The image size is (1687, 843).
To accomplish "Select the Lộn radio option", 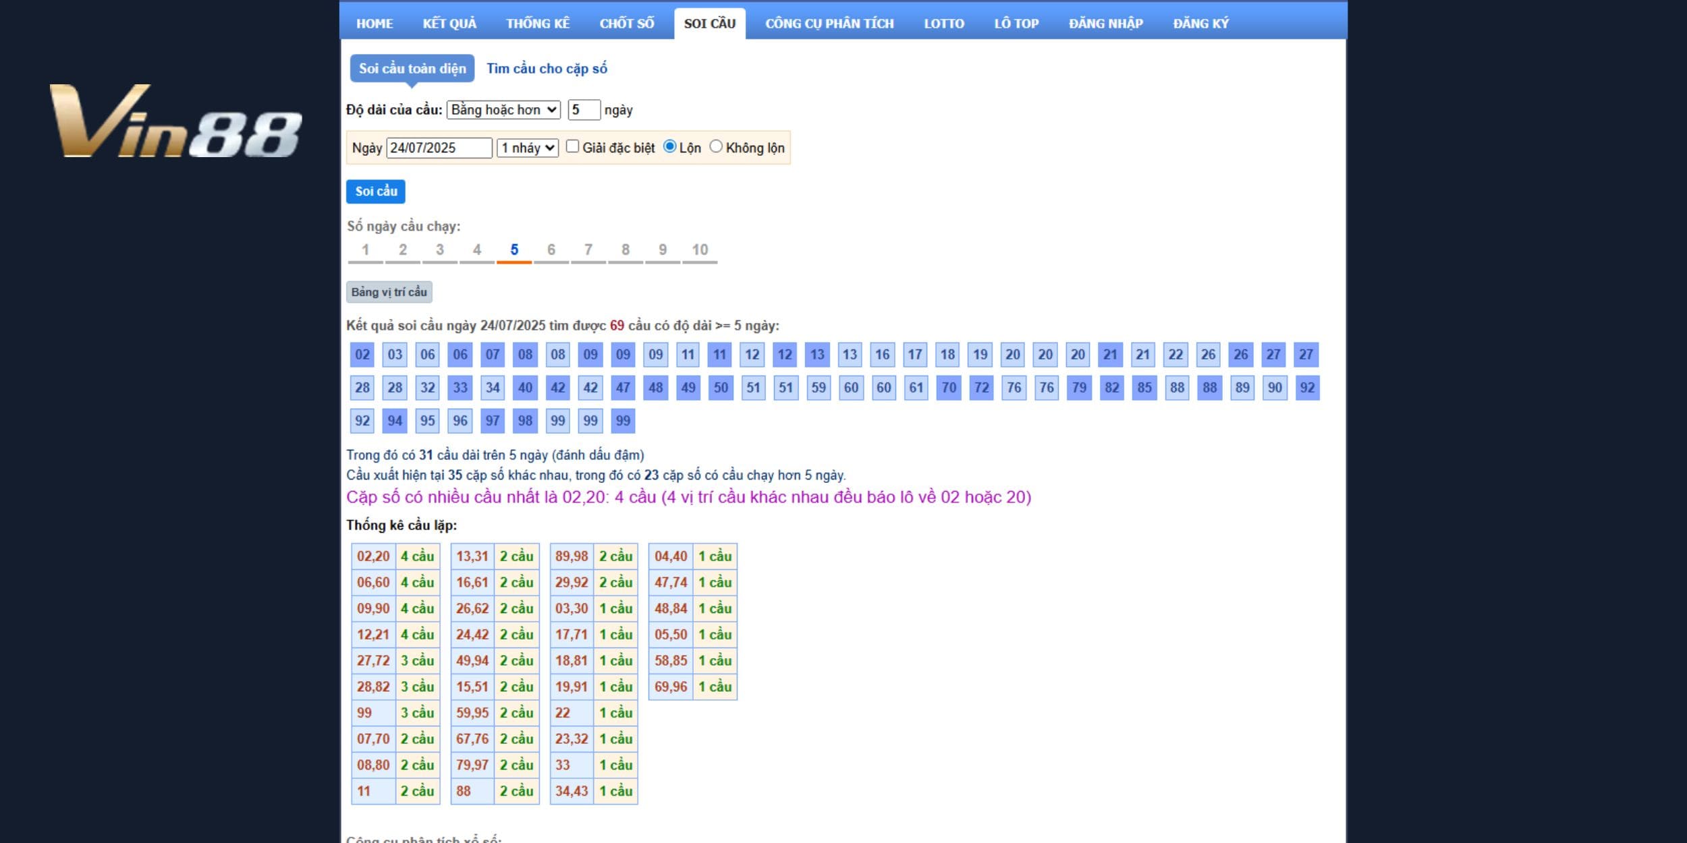I will 669,146.
